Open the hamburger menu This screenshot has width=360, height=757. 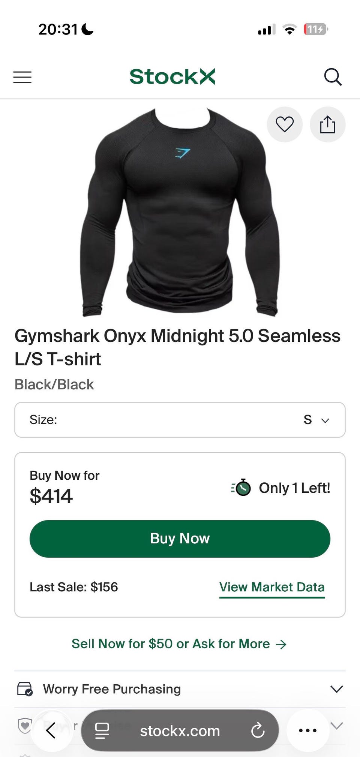point(22,77)
